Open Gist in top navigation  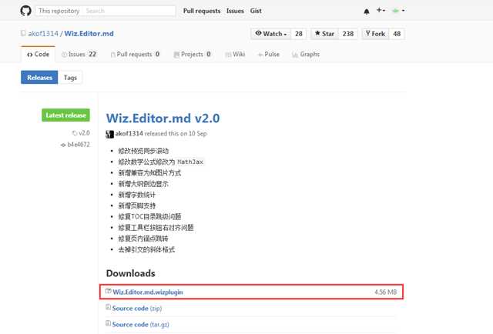click(x=256, y=11)
